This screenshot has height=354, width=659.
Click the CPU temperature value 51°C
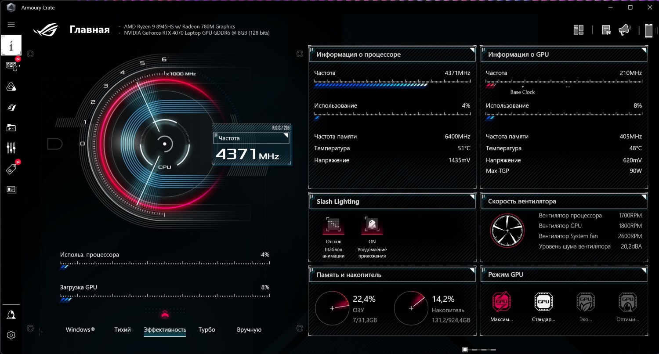tap(464, 148)
